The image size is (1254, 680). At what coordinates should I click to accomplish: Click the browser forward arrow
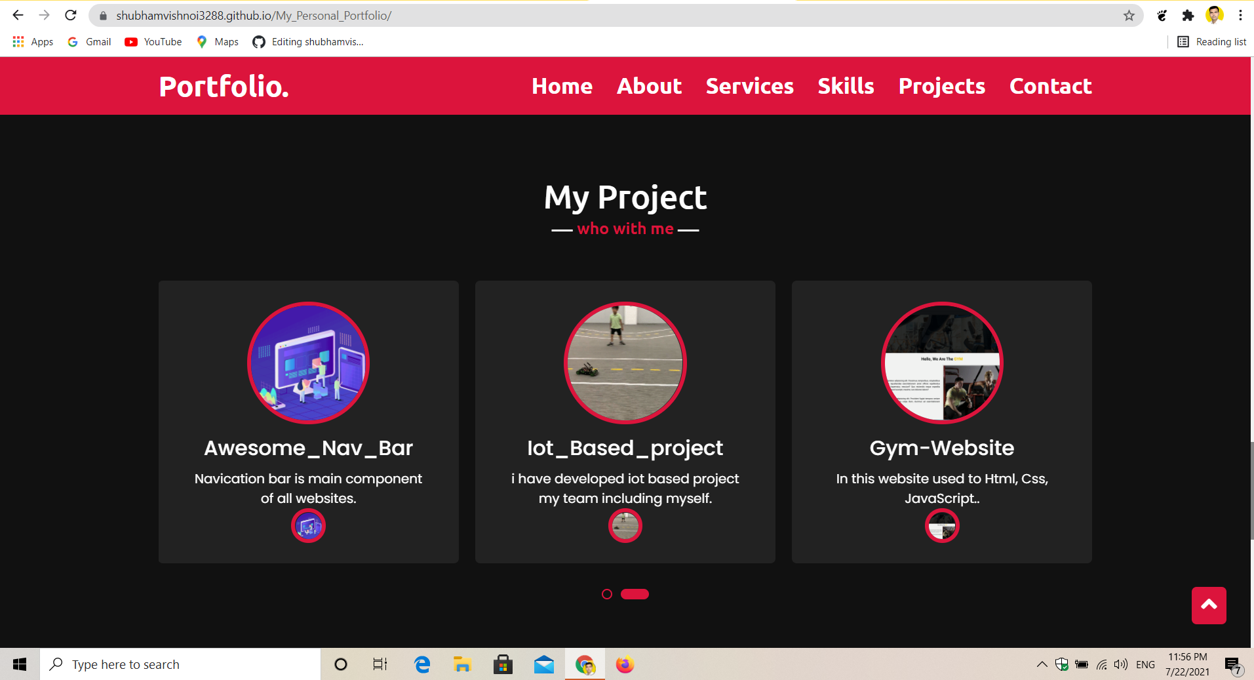[x=44, y=15]
